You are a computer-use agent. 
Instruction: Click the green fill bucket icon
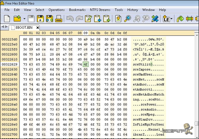[x=180, y=19]
